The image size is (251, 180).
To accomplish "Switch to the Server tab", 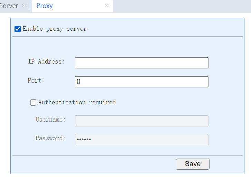I will [x=9, y=6].
